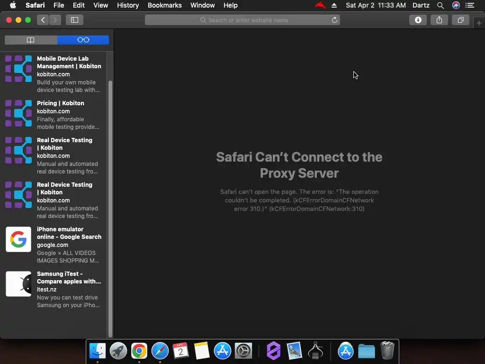This screenshot has height=364, width=485.
Task: Click the Samsung iTest thumbnail
Action: 18,284
